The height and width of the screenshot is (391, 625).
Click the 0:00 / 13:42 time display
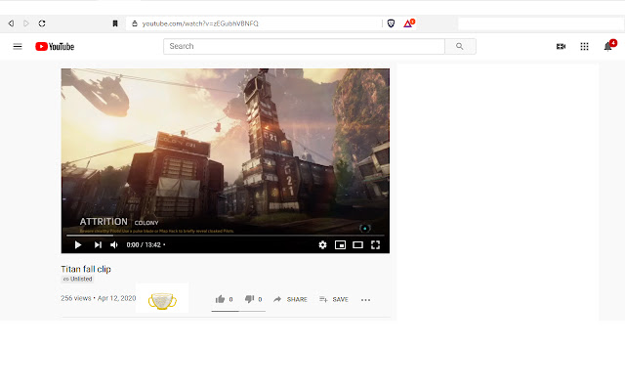click(x=144, y=245)
